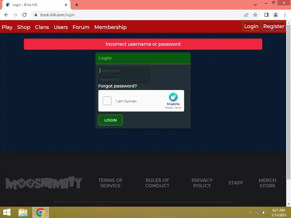Click the Login button in header

coord(251,26)
